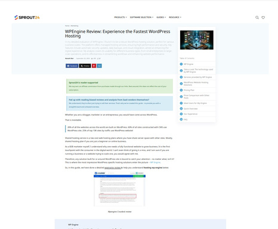278x229 pixels.
Task: Select the Wpengine Crozdesk review caption
Action: [119, 212]
